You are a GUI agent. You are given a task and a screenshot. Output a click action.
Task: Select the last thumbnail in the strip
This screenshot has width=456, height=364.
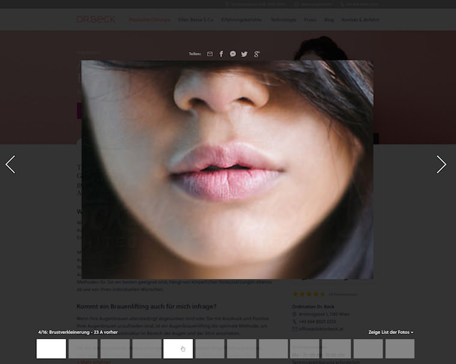coord(400,348)
